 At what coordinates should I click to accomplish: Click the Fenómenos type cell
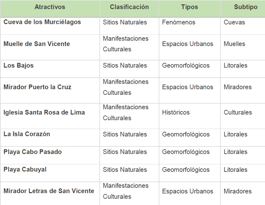[x=179, y=22]
